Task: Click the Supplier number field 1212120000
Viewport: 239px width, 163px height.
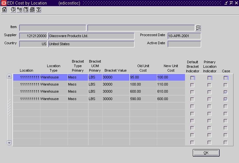Action: click(33, 36)
